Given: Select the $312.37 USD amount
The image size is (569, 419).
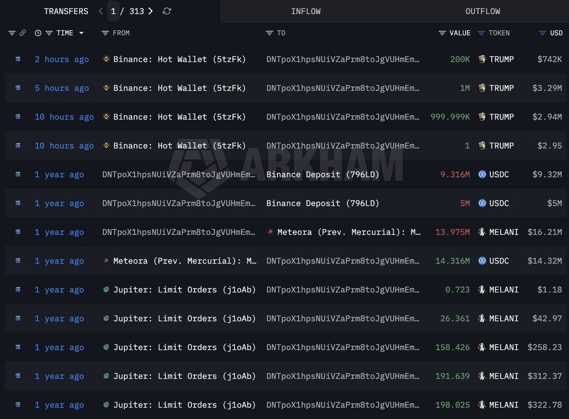Looking at the screenshot, I should click(544, 376).
